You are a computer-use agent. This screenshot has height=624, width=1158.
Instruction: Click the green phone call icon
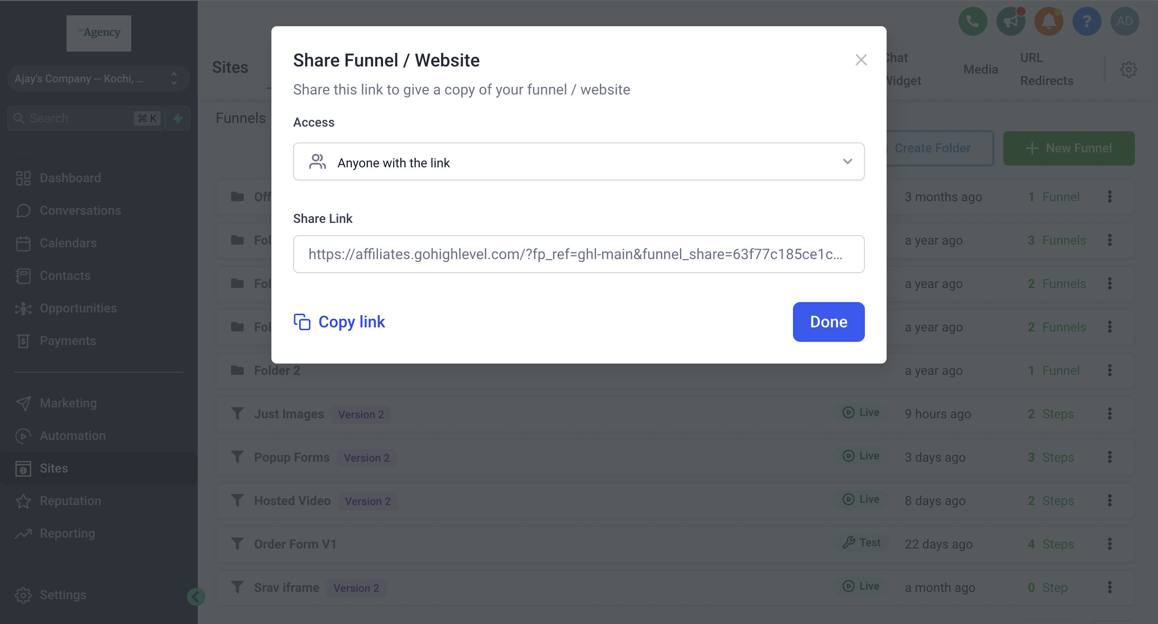(x=973, y=21)
